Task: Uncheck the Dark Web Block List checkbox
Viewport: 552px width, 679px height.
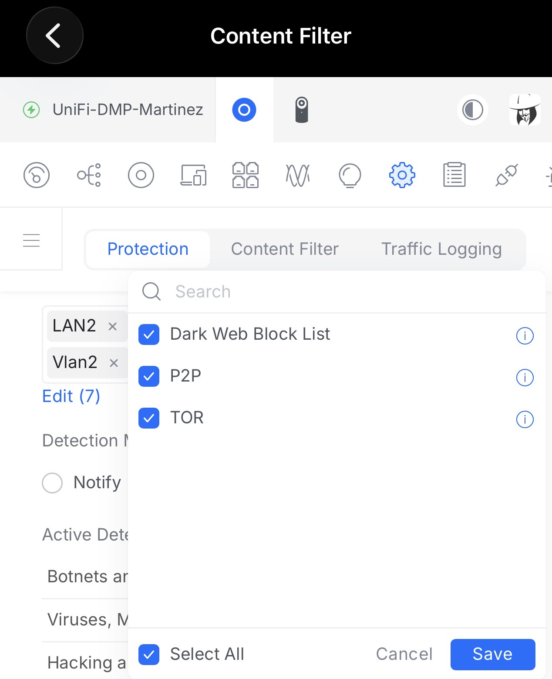Action: click(149, 334)
